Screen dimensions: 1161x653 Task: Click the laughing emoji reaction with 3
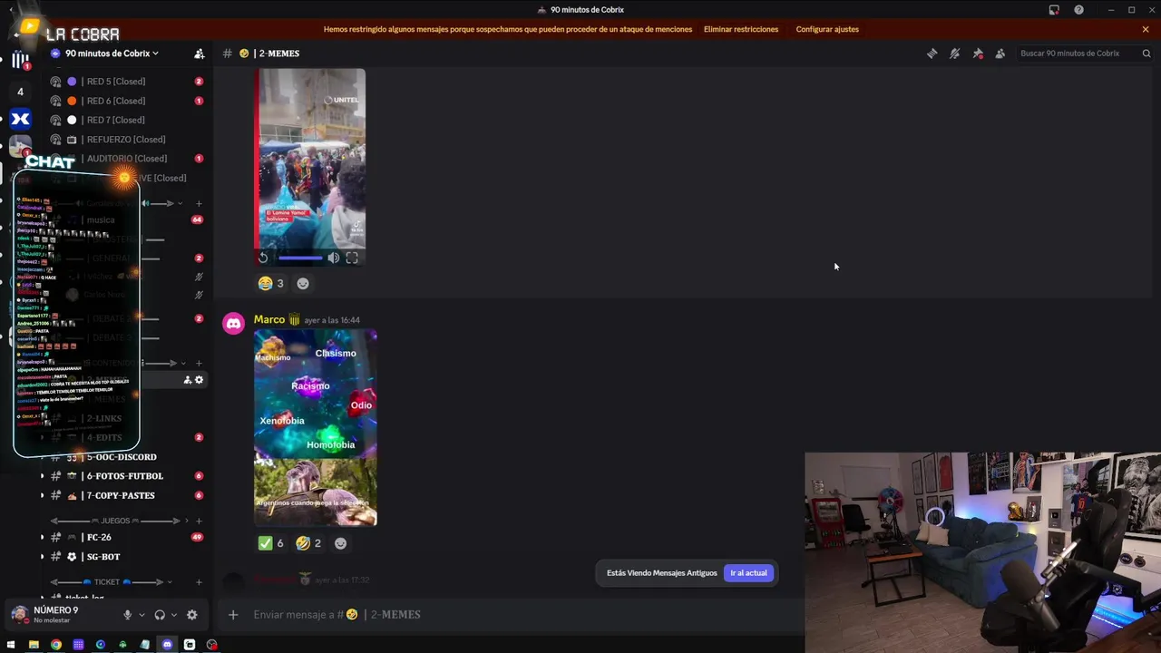(271, 284)
